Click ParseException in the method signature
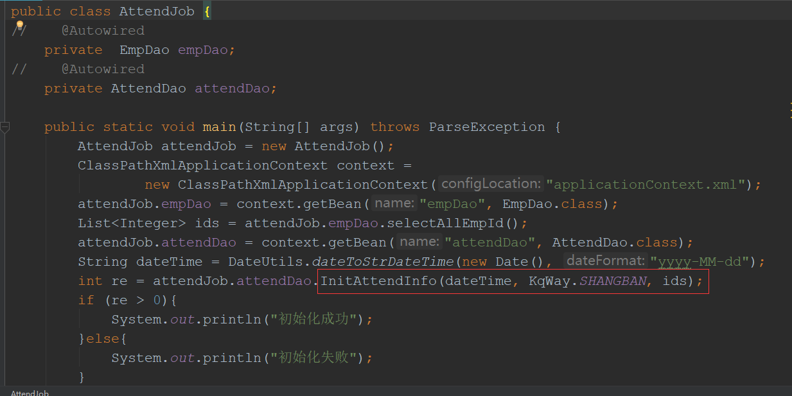The height and width of the screenshot is (396, 792). 487,127
